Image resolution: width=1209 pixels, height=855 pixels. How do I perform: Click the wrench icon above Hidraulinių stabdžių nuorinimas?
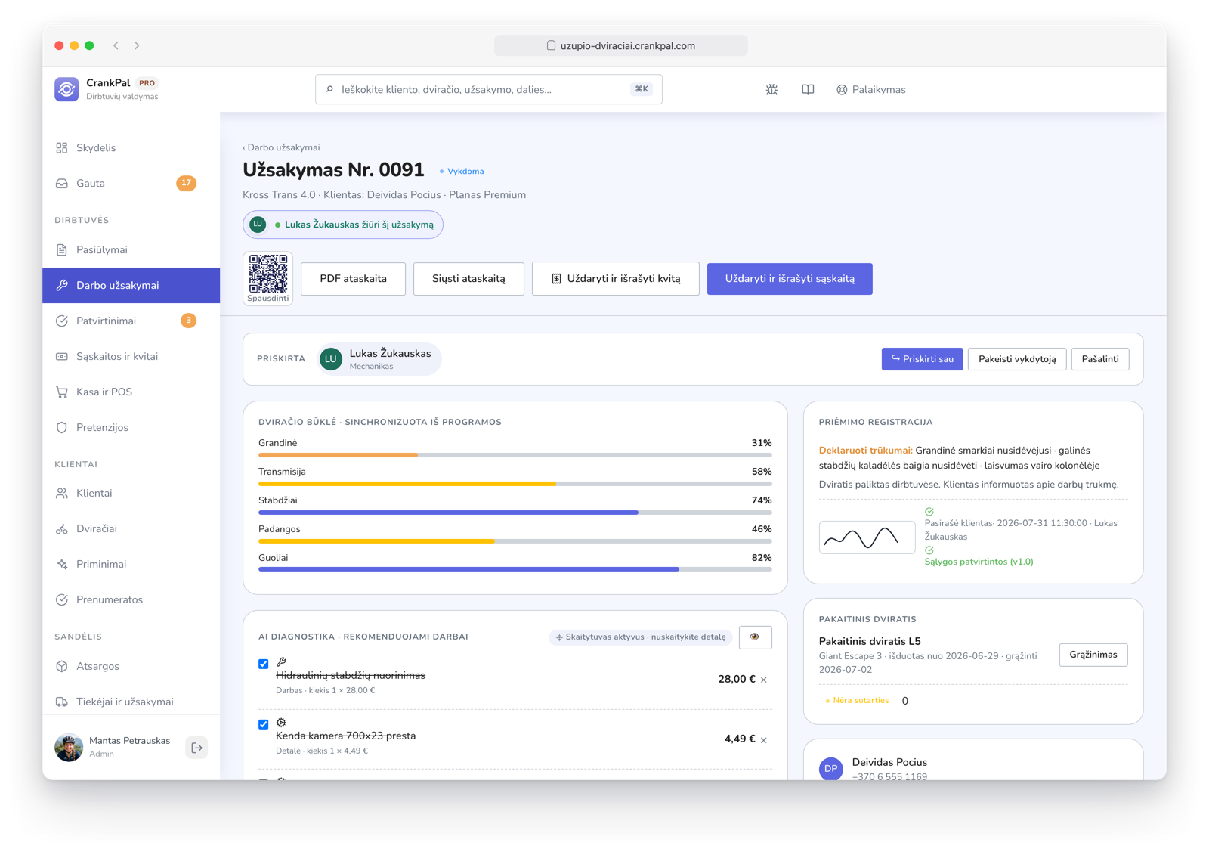tap(281, 662)
